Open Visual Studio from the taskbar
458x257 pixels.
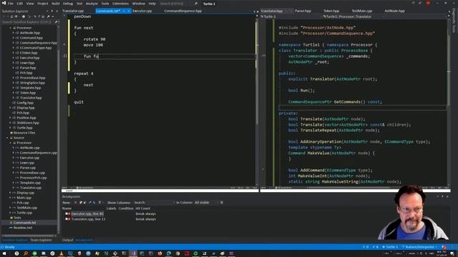click(x=133, y=253)
